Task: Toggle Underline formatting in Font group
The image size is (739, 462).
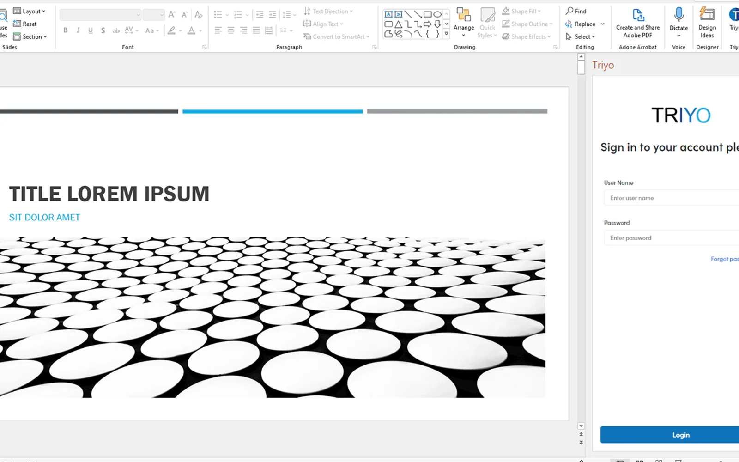Action: pyautogui.click(x=91, y=30)
